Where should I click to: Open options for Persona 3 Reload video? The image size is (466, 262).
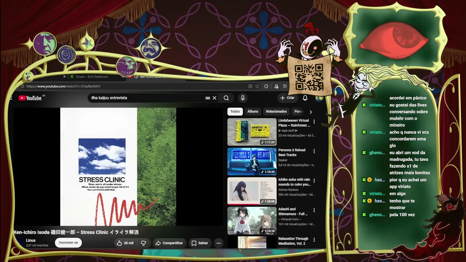click(x=314, y=151)
